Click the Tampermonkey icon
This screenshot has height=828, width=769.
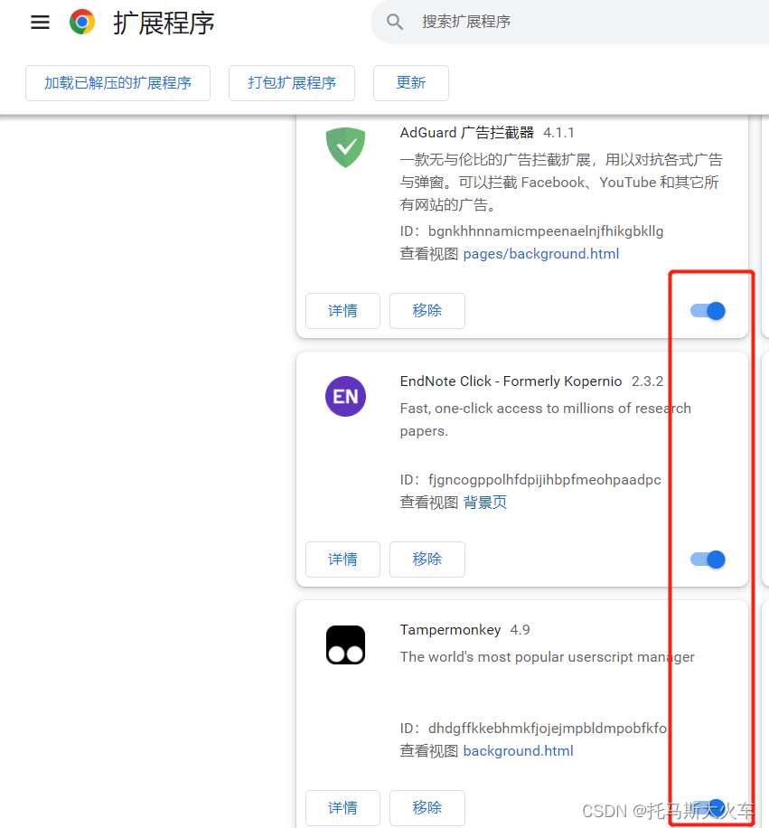point(346,645)
